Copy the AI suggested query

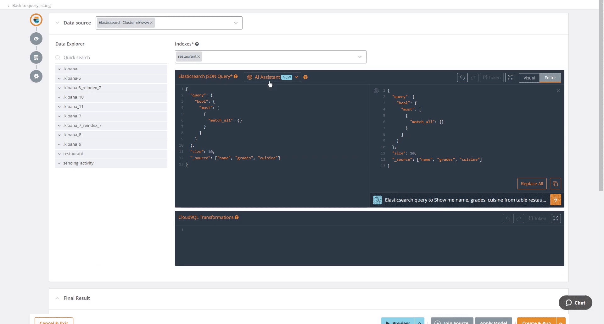click(x=555, y=184)
